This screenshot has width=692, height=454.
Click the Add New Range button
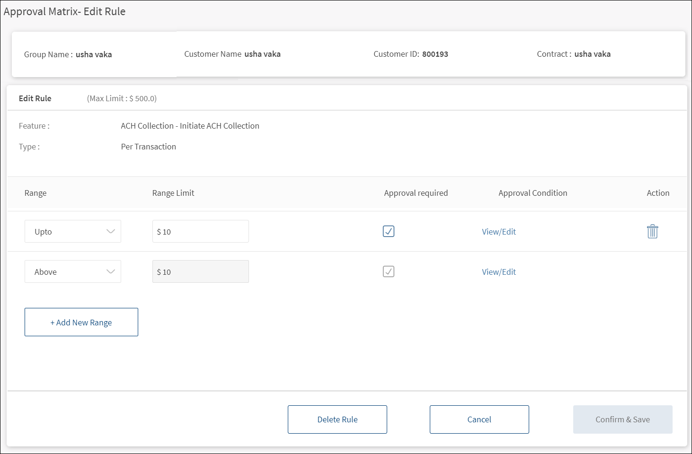pyautogui.click(x=81, y=322)
